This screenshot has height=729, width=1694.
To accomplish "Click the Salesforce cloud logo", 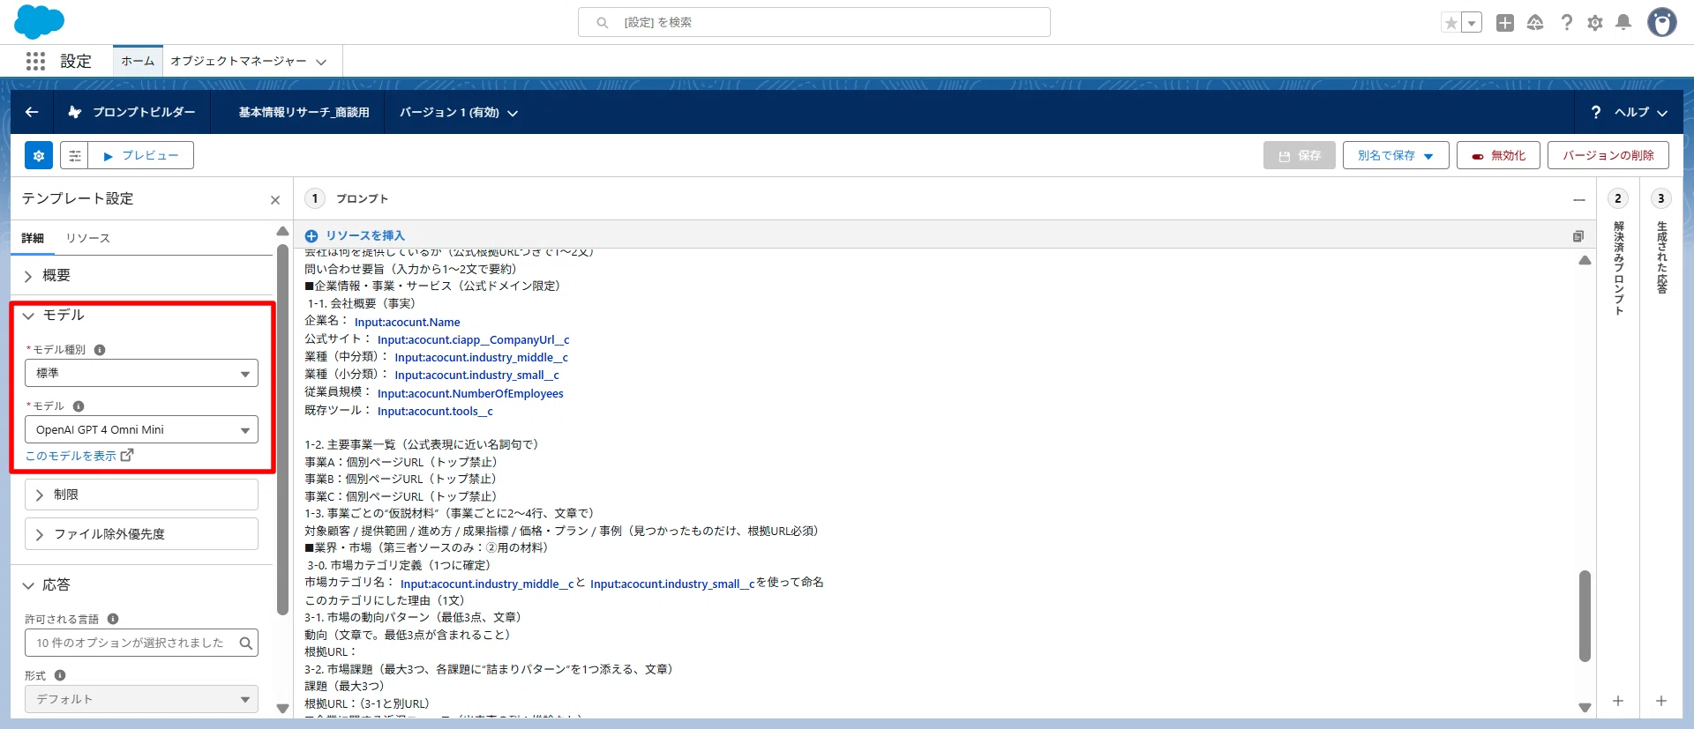I will click(x=40, y=21).
